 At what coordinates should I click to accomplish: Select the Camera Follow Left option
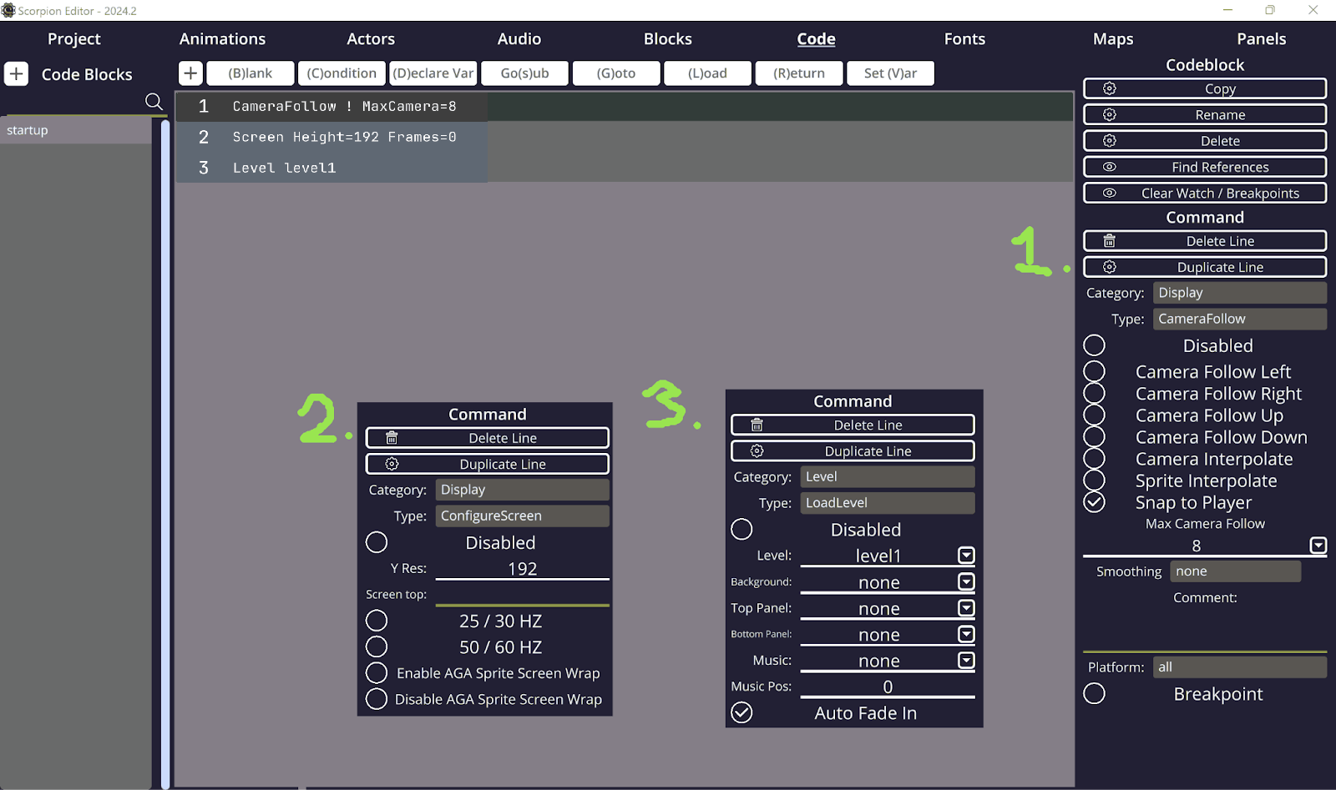1095,371
